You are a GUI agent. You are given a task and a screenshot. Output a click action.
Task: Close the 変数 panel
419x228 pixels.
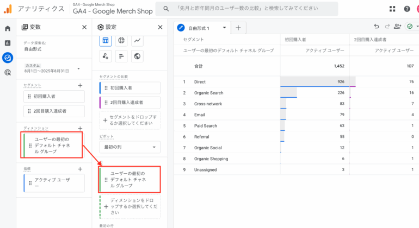84,27
